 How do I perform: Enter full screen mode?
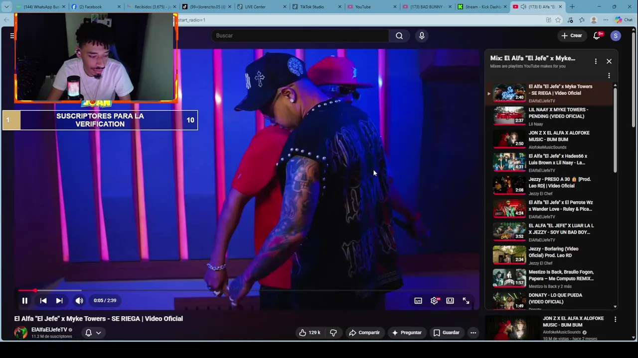click(466, 300)
